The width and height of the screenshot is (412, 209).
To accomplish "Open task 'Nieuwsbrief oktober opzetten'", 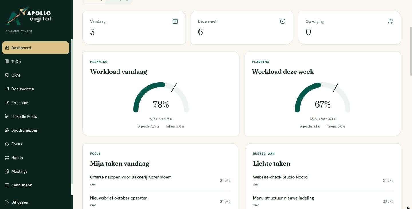I will pyautogui.click(x=160, y=201).
